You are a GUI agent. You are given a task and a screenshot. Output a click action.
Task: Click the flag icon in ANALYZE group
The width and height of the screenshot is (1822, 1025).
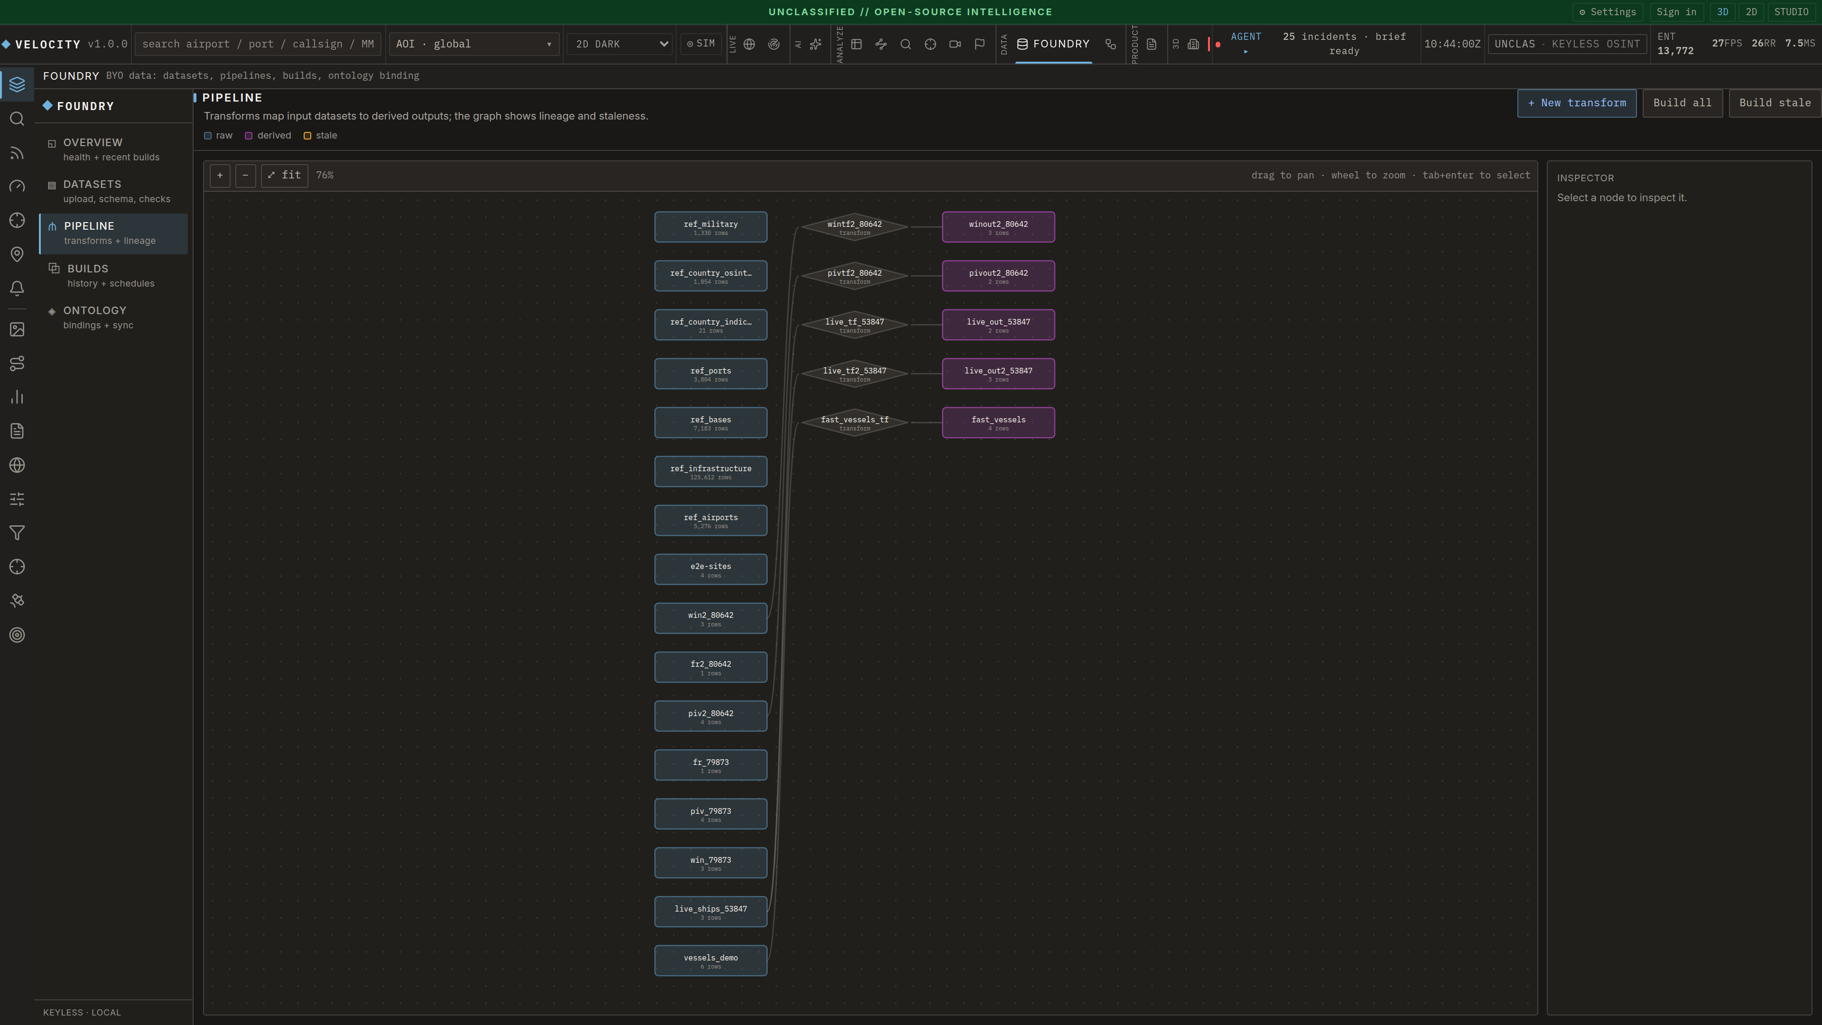tap(980, 44)
